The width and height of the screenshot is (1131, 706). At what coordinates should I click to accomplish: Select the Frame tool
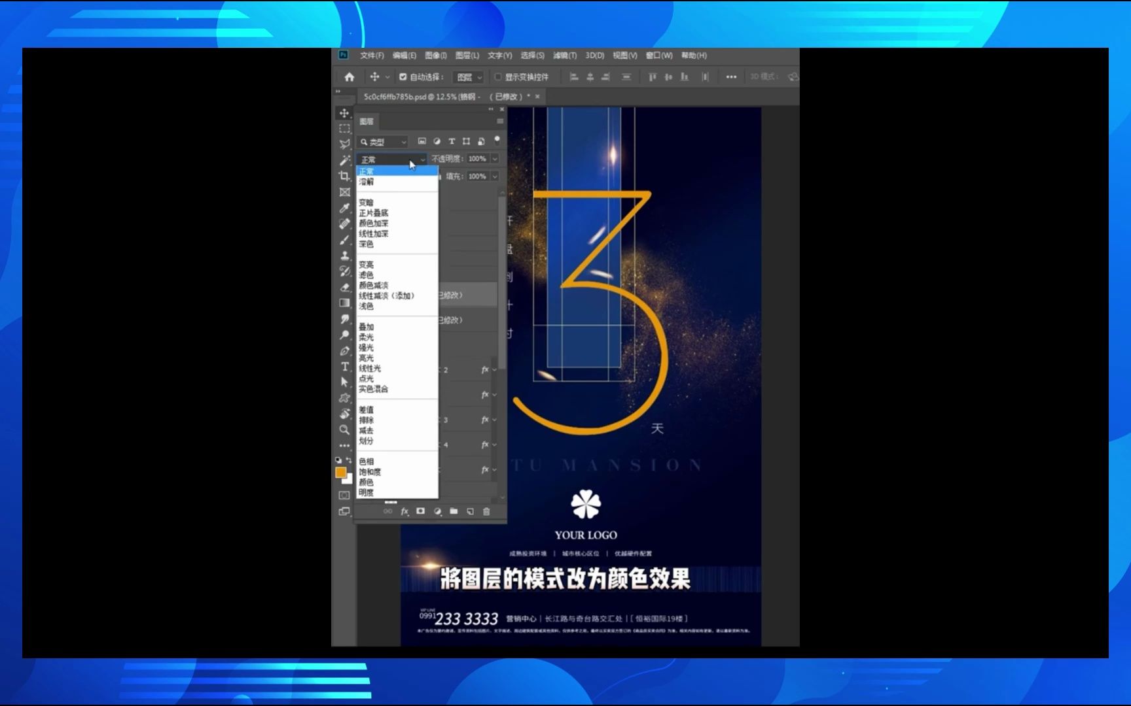click(x=344, y=192)
